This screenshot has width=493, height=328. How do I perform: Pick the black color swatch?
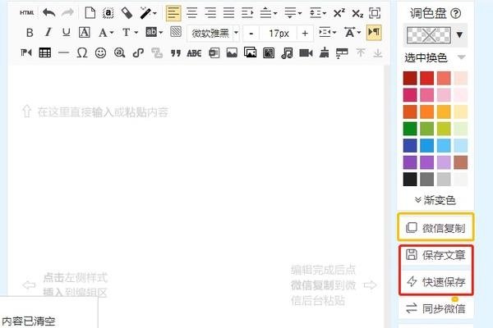[x=410, y=180]
